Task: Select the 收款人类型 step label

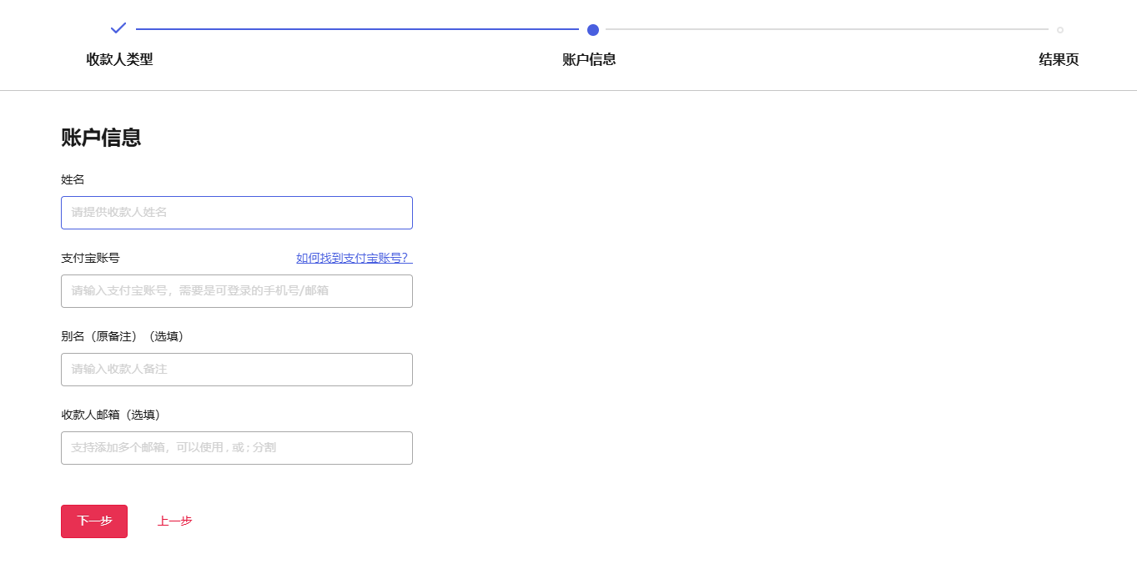Action: click(x=119, y=60)
